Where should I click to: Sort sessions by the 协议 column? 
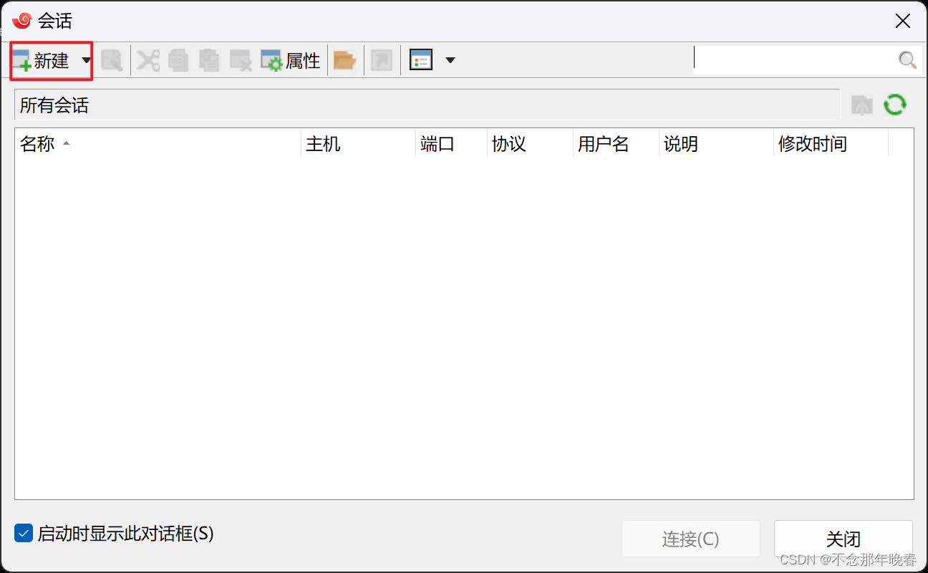[x=530, y=144]
